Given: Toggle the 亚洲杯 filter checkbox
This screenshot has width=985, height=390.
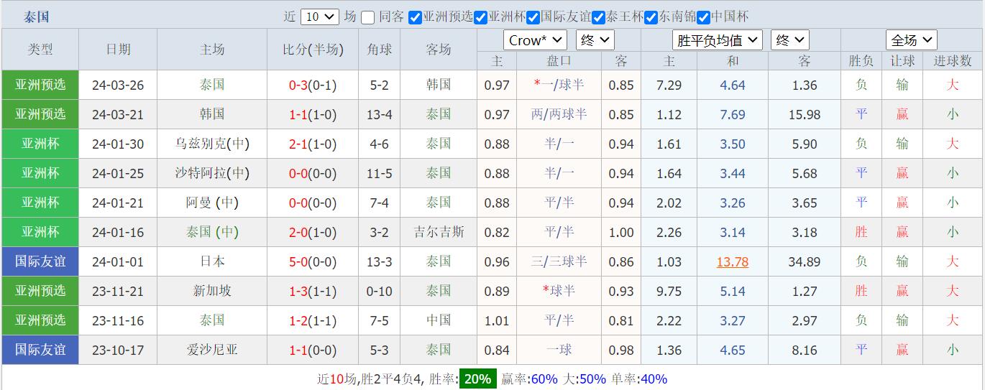Looking at the screenshot, I should [481, 17].
